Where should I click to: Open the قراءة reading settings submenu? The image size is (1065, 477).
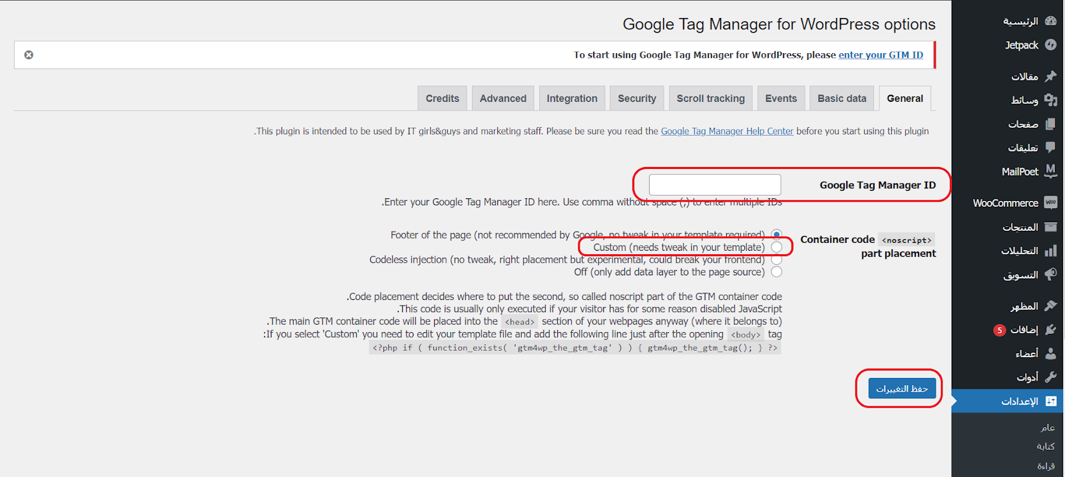[1046, 466]
